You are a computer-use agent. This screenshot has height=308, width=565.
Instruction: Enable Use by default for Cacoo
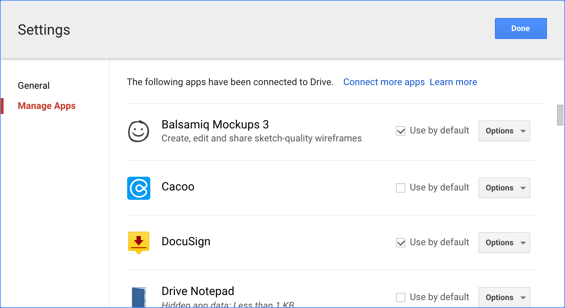pos(401,188)
